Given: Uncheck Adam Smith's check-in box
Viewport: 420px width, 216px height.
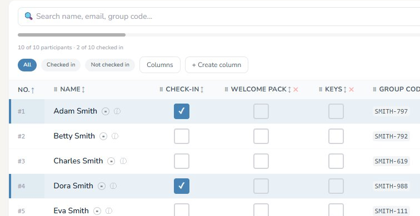Looking at the screenshot, I should coord(182,111).
